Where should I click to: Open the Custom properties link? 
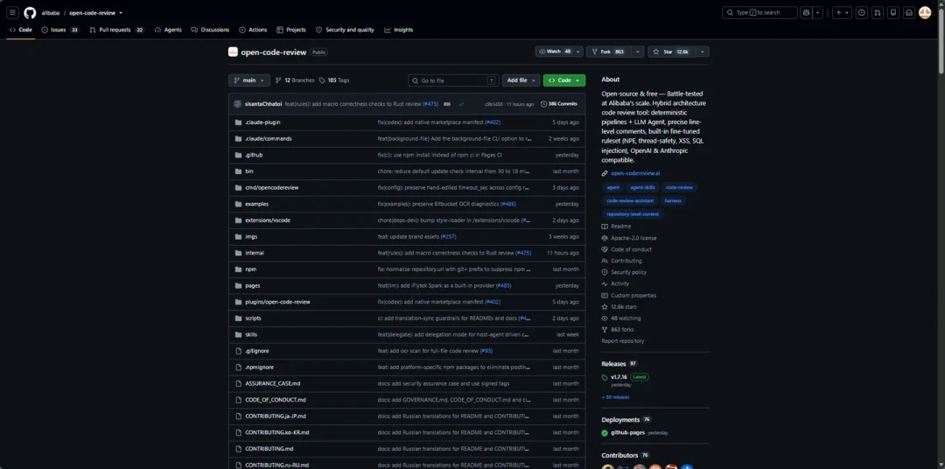coord(629,296)
